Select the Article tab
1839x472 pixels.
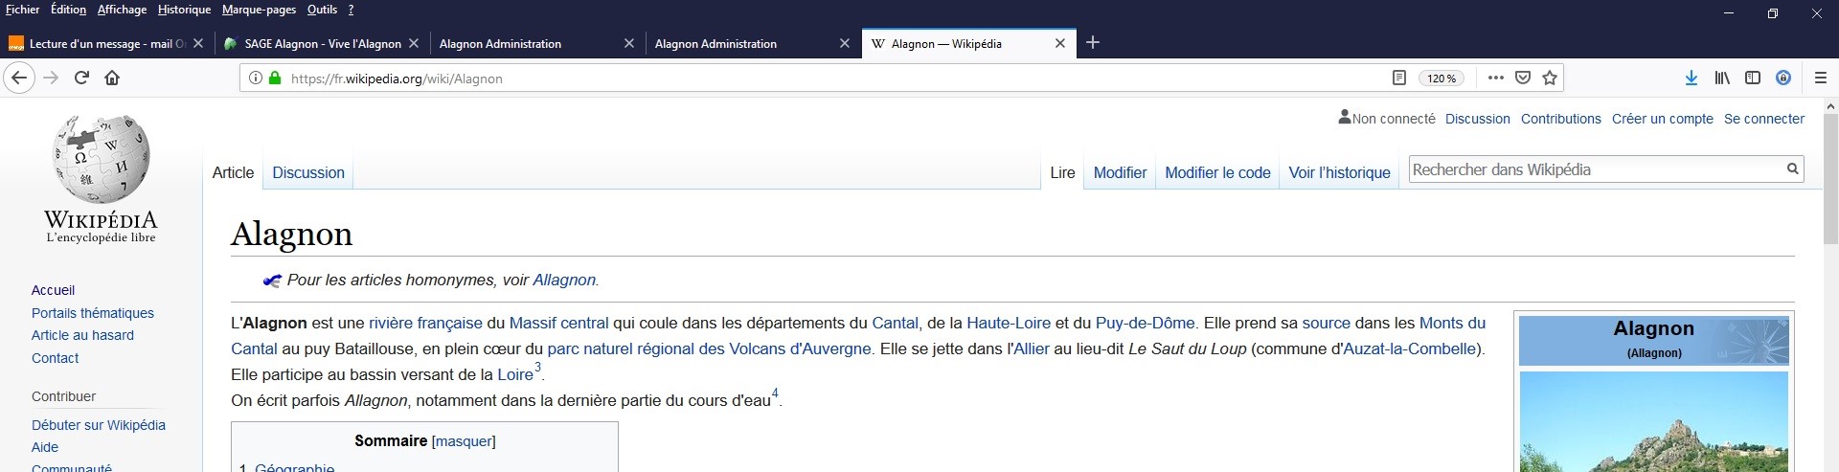coord(233,172)
